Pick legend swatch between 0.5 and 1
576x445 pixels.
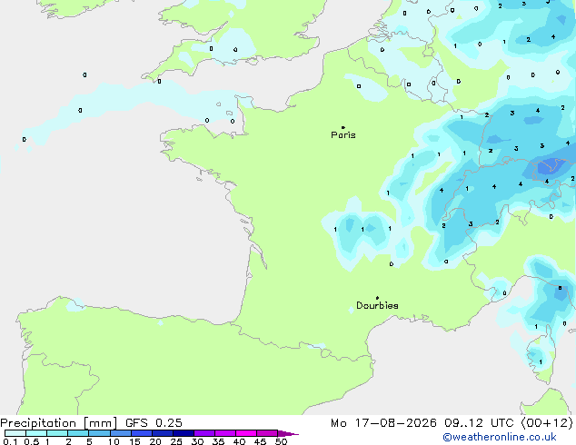[x=36, y=433]
